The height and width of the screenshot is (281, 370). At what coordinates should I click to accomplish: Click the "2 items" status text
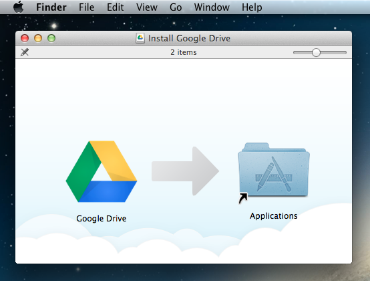click(184, 52)
